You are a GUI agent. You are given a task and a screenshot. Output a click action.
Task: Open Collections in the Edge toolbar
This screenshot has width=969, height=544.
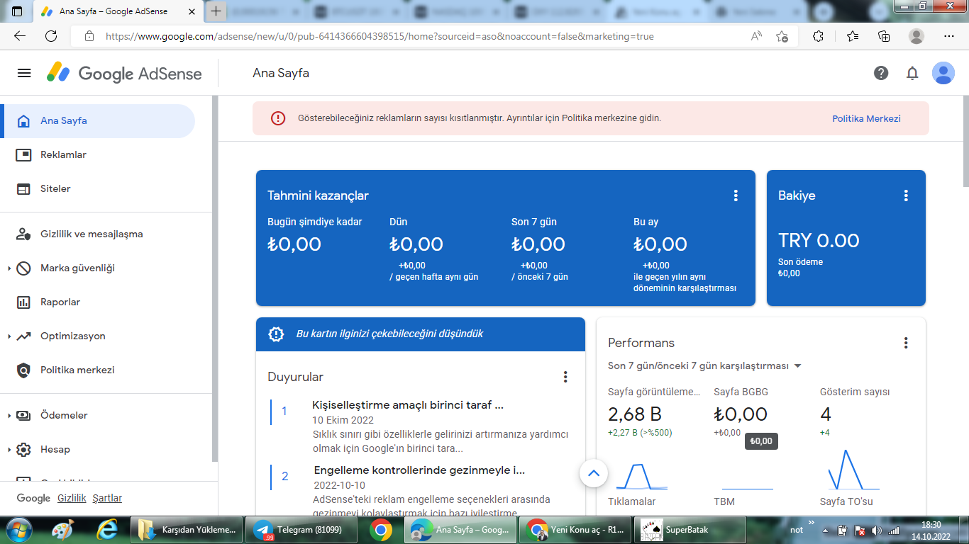tap(884, 36)
